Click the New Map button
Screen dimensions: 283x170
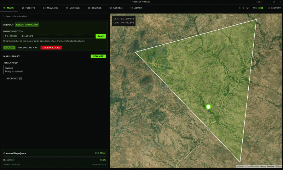point(98,56)
